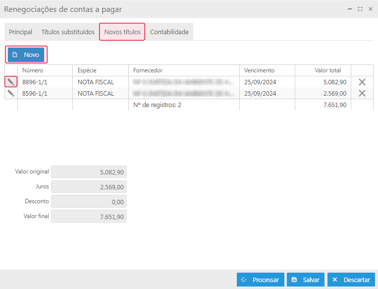Click the Juros value field

click(89, 186)
